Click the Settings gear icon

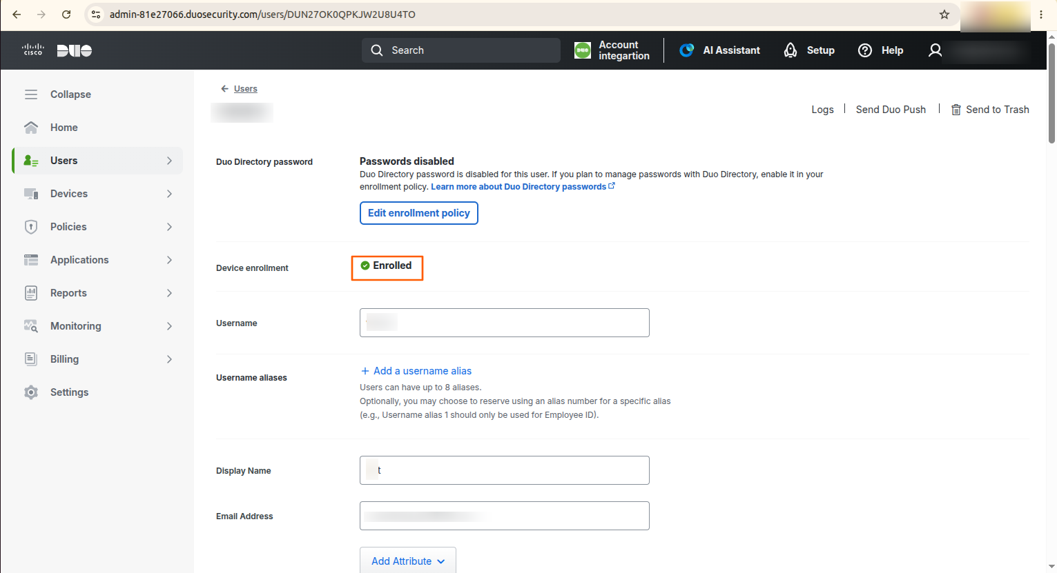pos(31,392)
